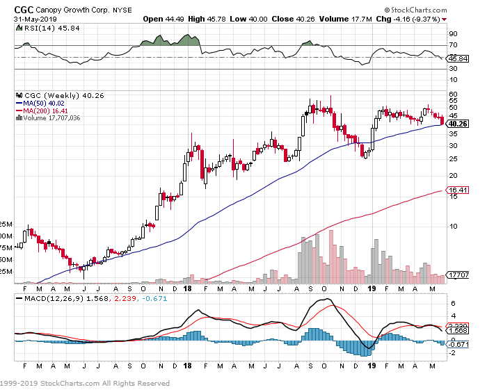The height and width of the screenshot is (392, 487).
Task: Click the CGC (Weekly) 40.26 legend
Action: 64,96
